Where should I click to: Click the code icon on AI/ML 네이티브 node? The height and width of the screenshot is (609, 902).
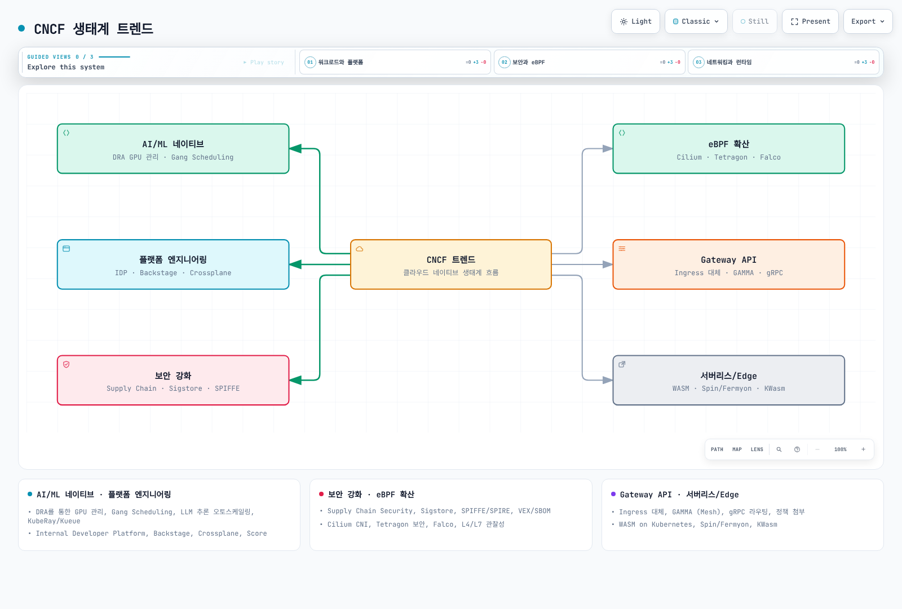click(x=67, y=133)
